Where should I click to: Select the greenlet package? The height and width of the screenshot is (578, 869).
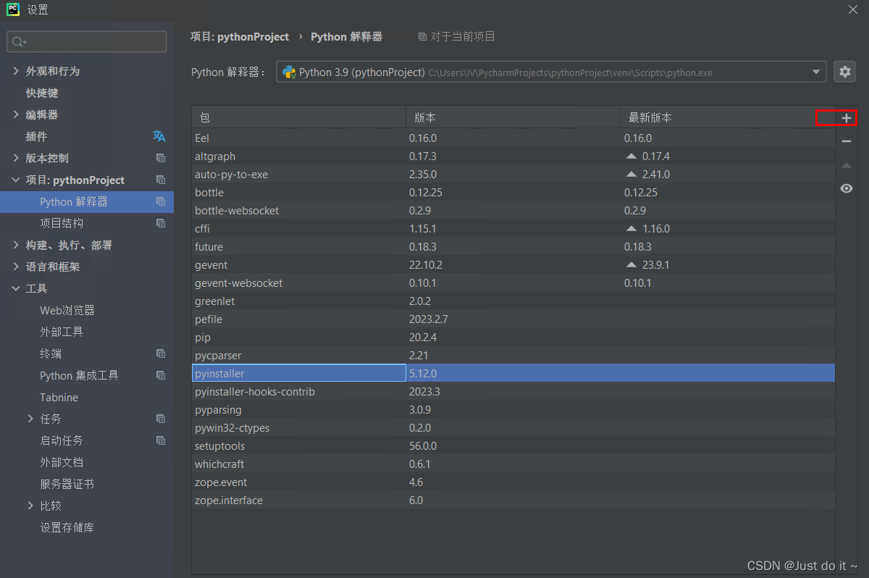pos(513,301)
